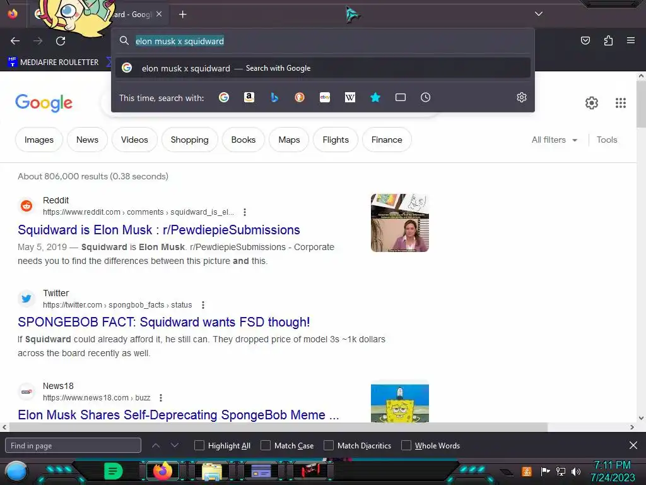Open MEDIAFIRE ROULETTER bookmark

pyautogui.click(x=54, y=63)
